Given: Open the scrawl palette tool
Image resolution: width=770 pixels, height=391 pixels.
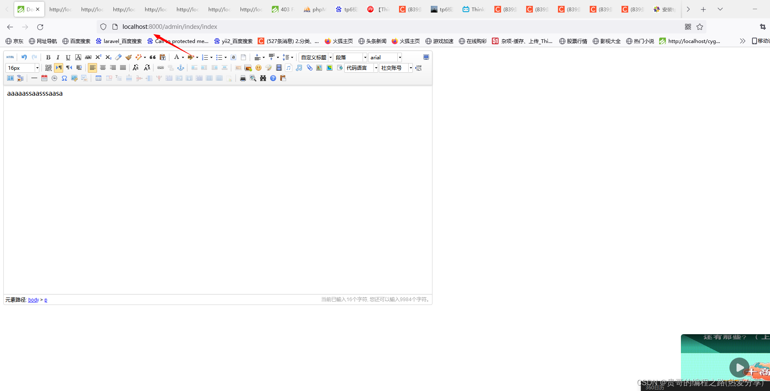Looking at the screenshot, I should 269,68.
